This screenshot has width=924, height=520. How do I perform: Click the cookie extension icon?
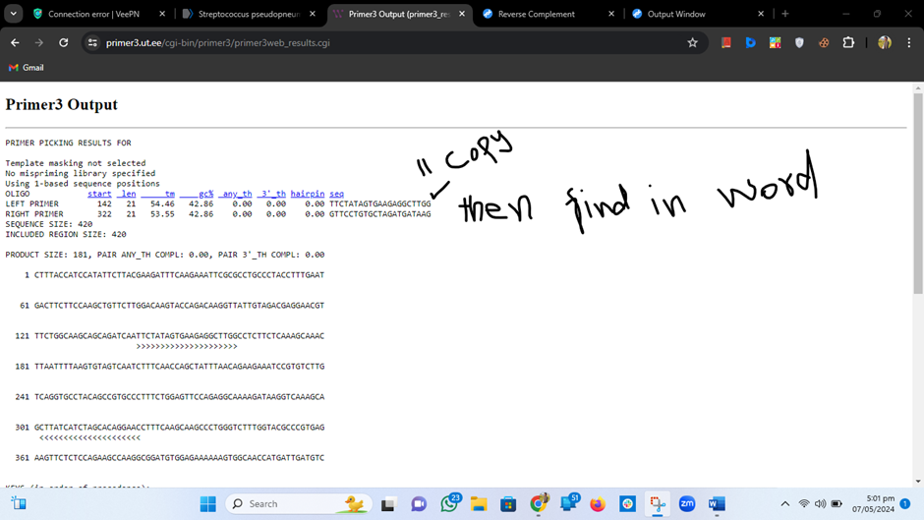coord(824,42)
